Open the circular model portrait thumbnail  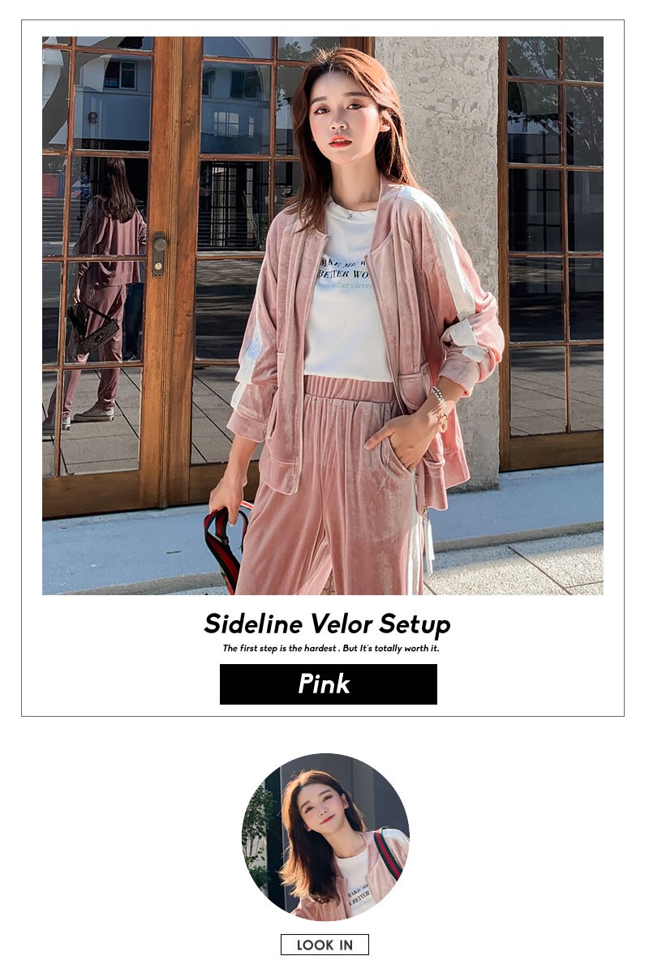tap(325, 837)
